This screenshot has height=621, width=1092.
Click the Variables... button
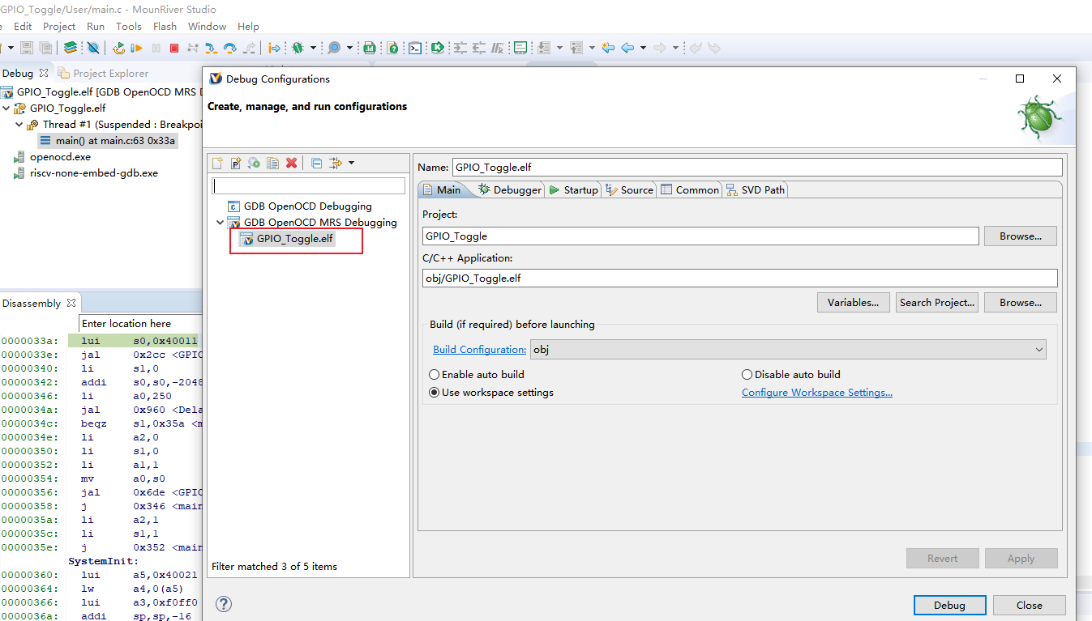tap(854, 302)
